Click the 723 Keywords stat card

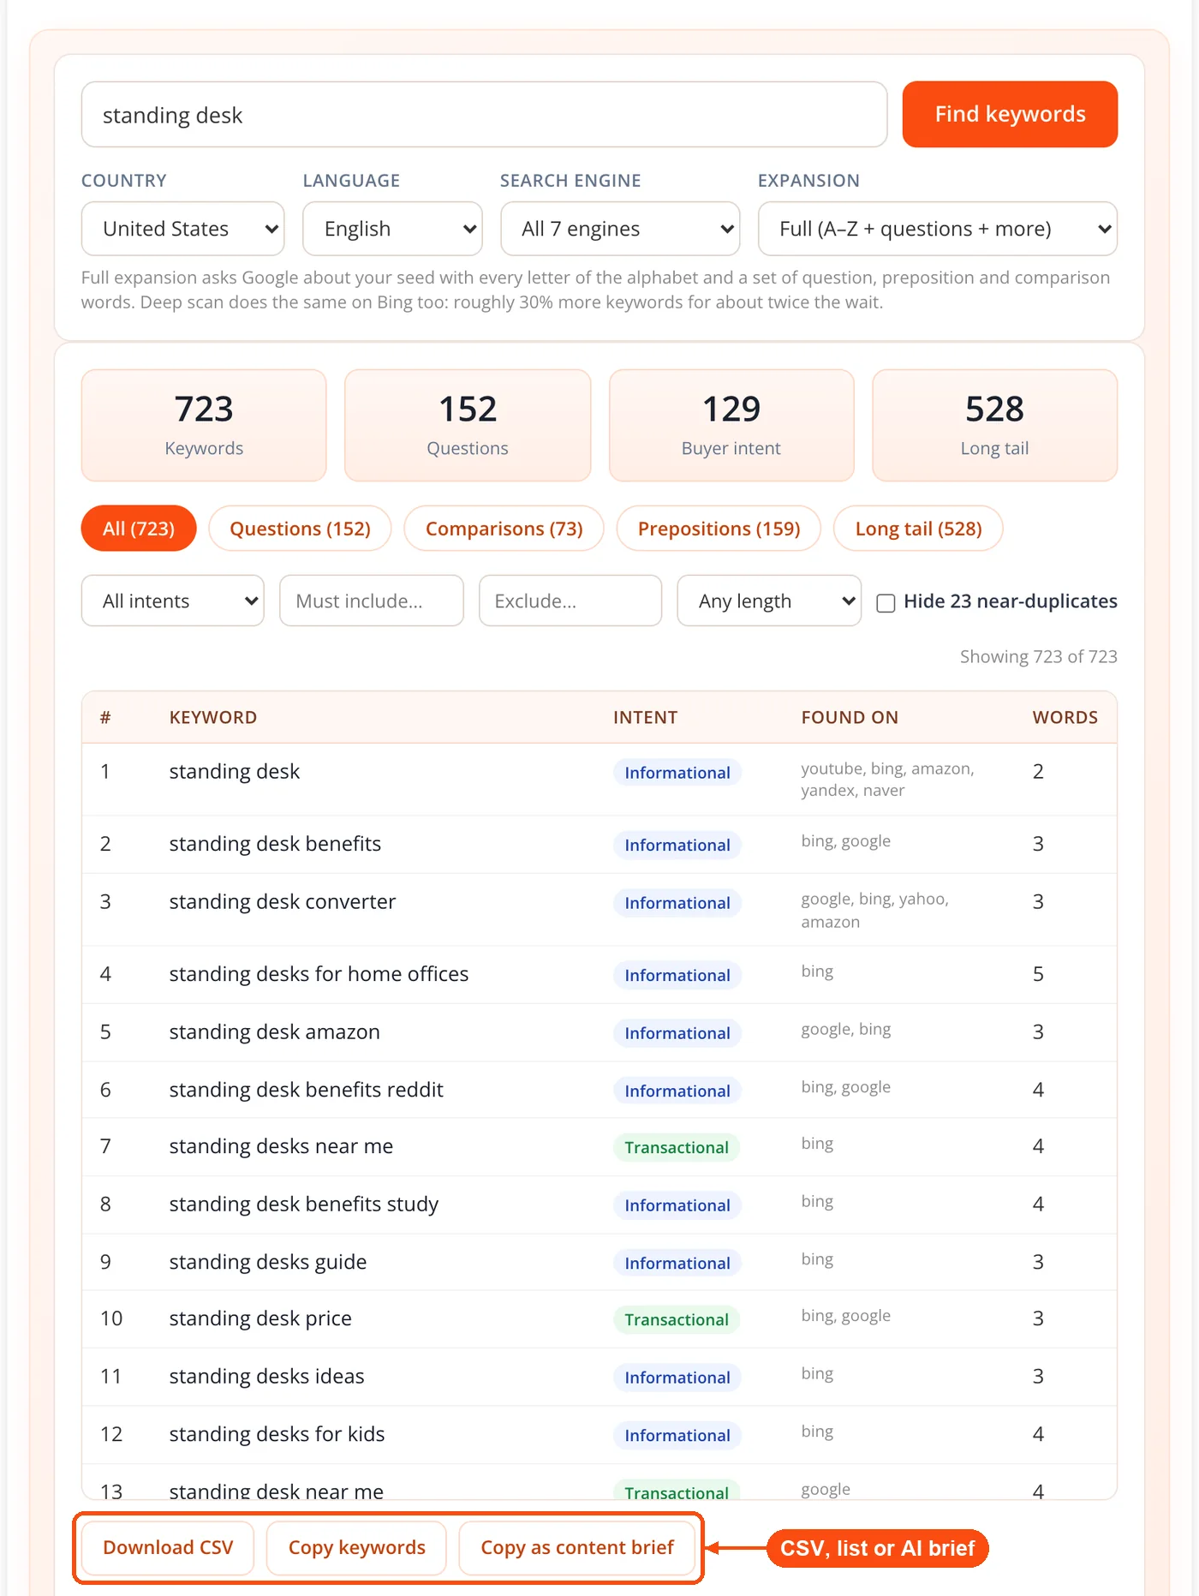[204, 425]
